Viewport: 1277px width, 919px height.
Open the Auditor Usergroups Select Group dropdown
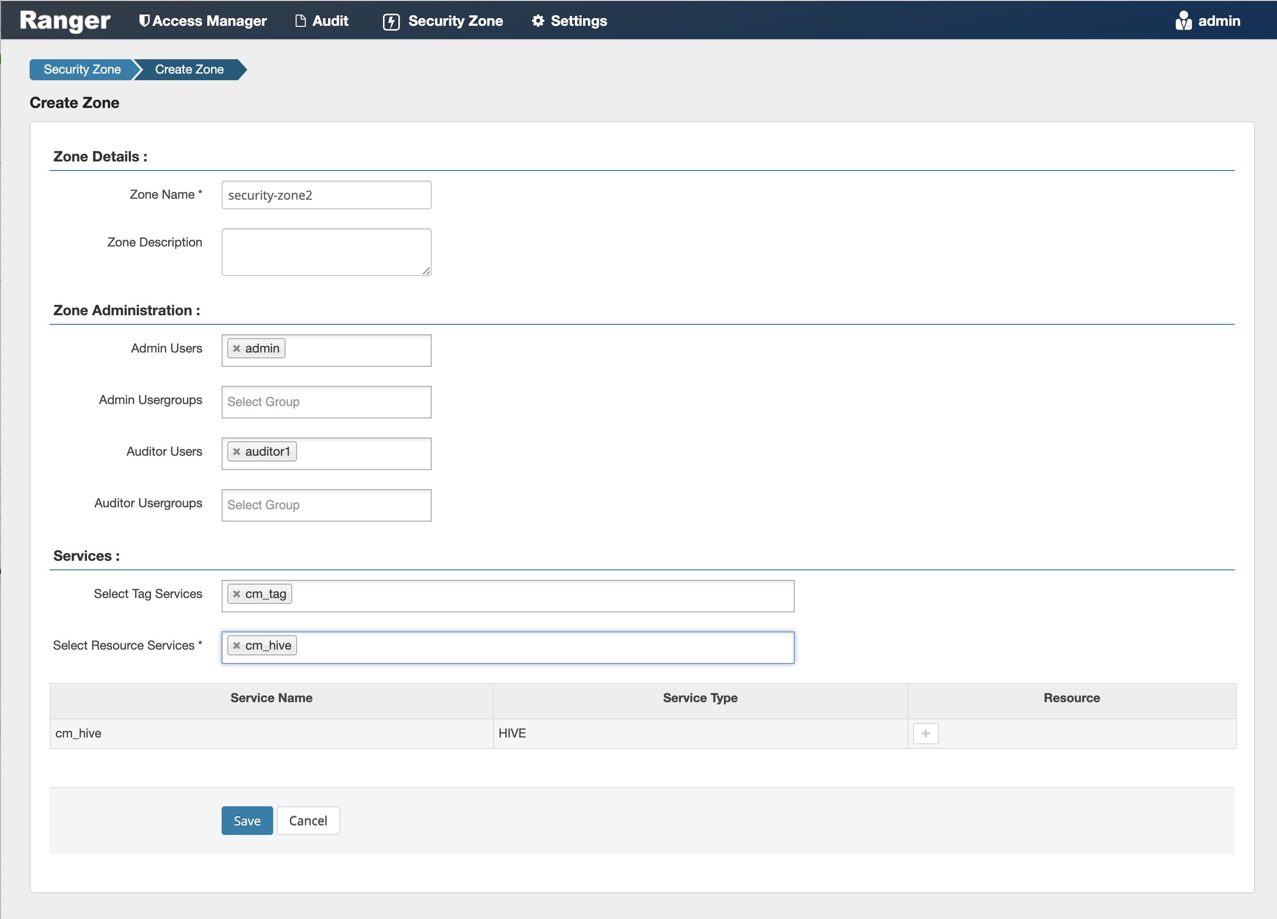tap(326, 505)
